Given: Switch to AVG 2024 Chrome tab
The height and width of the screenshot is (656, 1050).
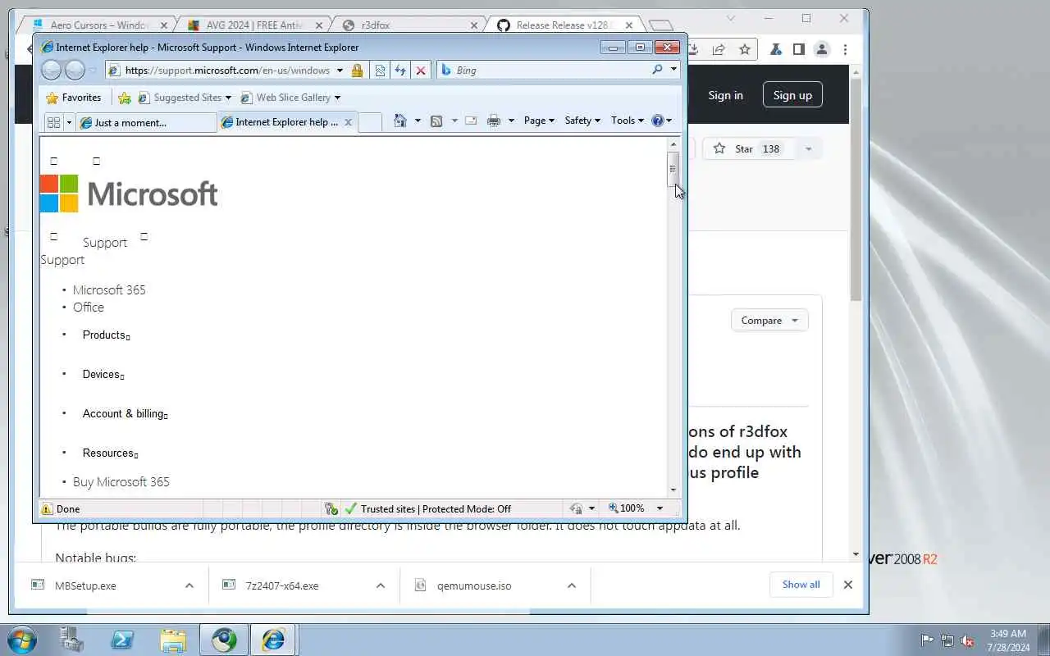Looking at the screenshot, I should click(254, 25).
